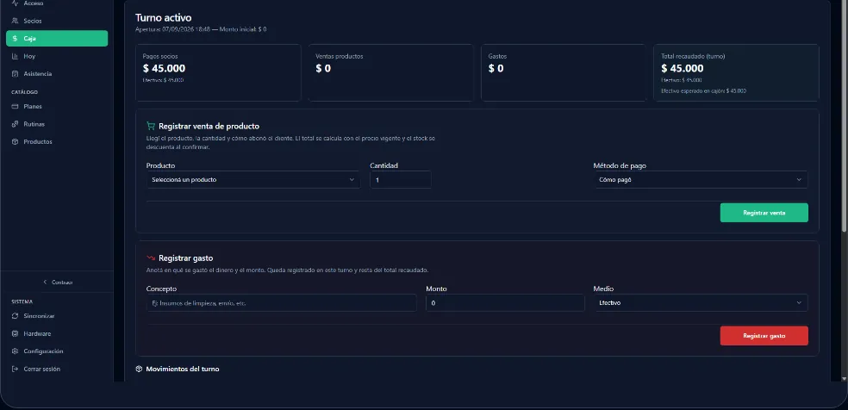Viewport: 848px width, 410px height.
Task: Click the Pagos socios $ 45.000 card
Action: point(218,72)
